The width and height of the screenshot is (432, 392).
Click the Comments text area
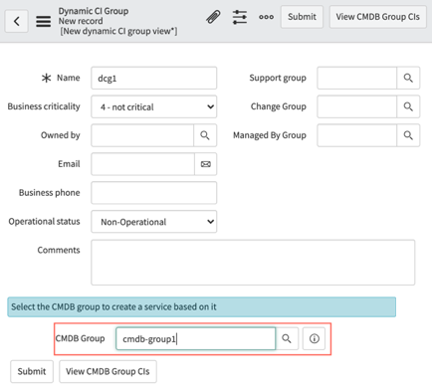tap(253, 263)
